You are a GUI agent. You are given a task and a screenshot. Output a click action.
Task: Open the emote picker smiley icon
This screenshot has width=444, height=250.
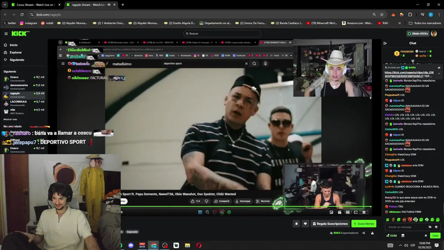click(436, 227)
